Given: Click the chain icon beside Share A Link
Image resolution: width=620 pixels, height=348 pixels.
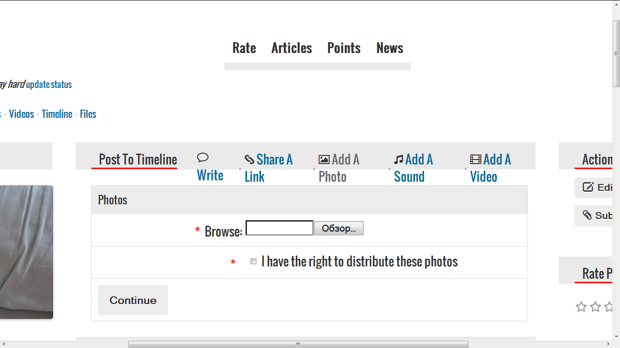Looking at the screenshot, I should coord(249,159).
